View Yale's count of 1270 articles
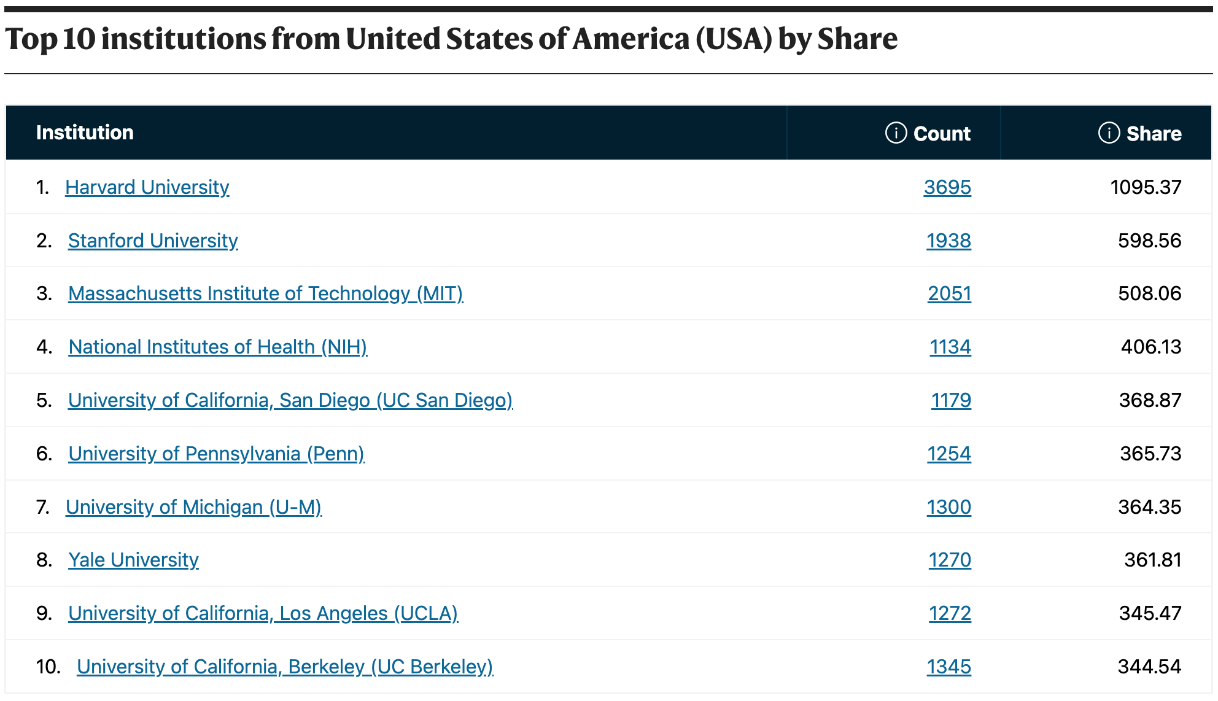The height and width of the screenshot is (701, 1218). point(949,560)
